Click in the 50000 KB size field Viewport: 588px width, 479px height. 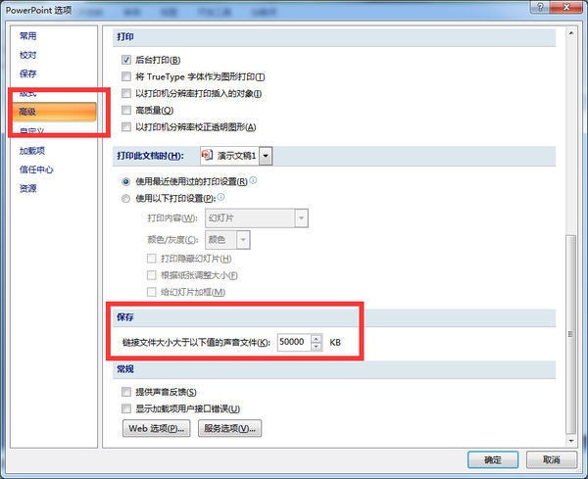[x=292, y=343]
